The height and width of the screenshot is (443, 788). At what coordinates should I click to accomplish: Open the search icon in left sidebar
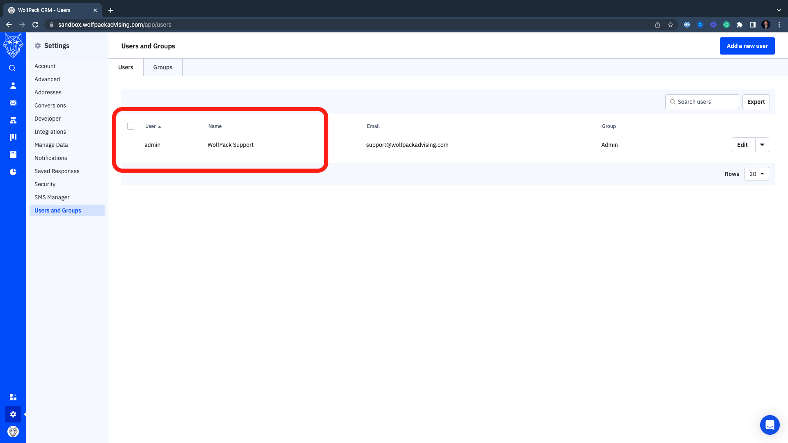point(12,68)
